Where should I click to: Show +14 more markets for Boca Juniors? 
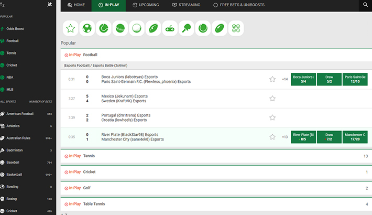pyautogui.click(x=285, y=79)
